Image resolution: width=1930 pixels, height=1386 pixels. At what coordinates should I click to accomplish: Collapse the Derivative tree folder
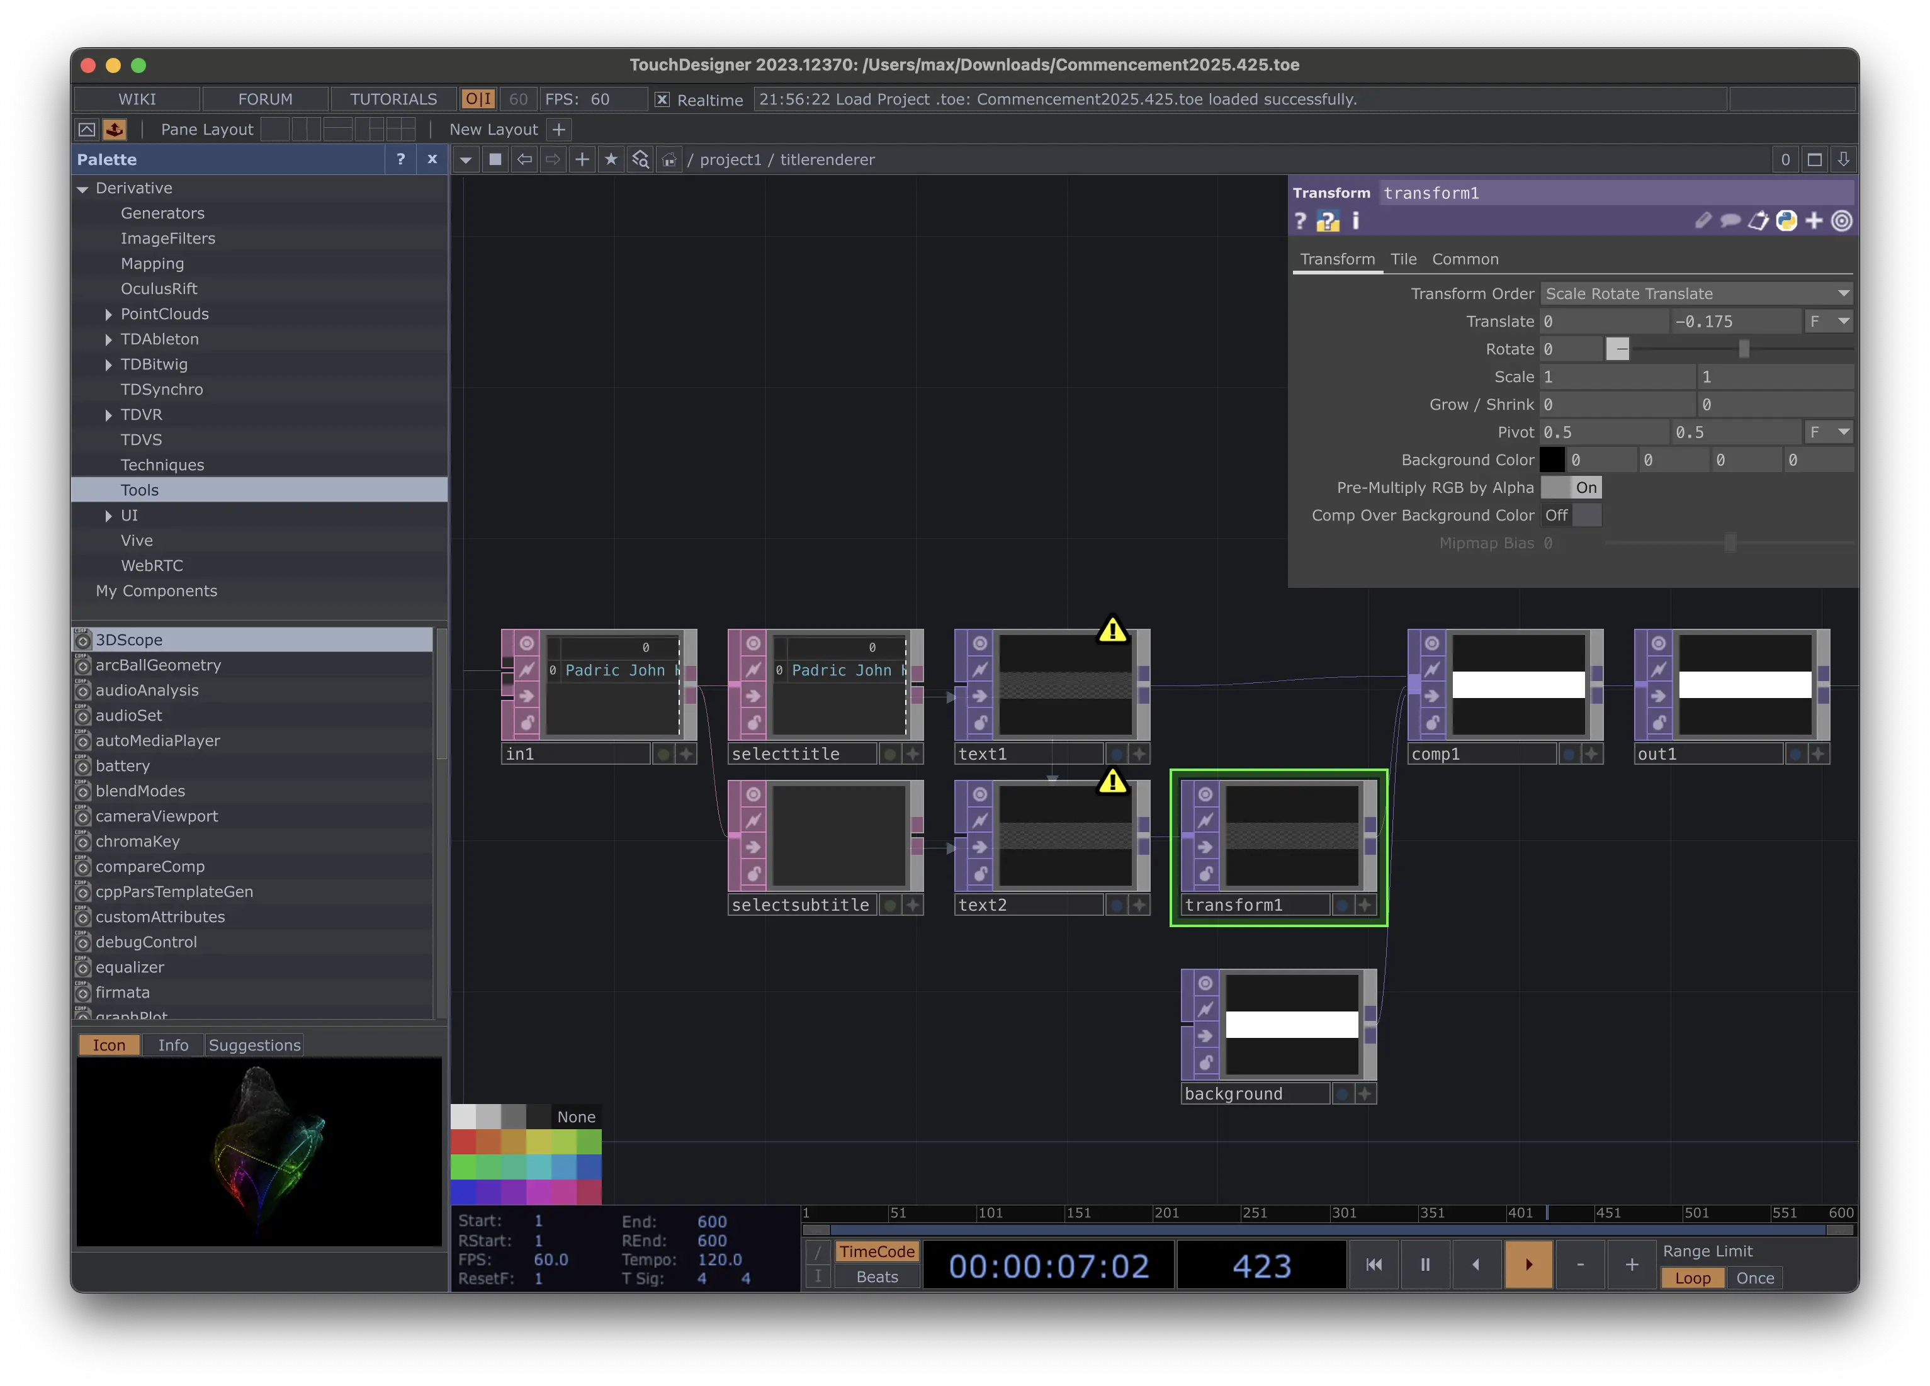tap(82, 189)
